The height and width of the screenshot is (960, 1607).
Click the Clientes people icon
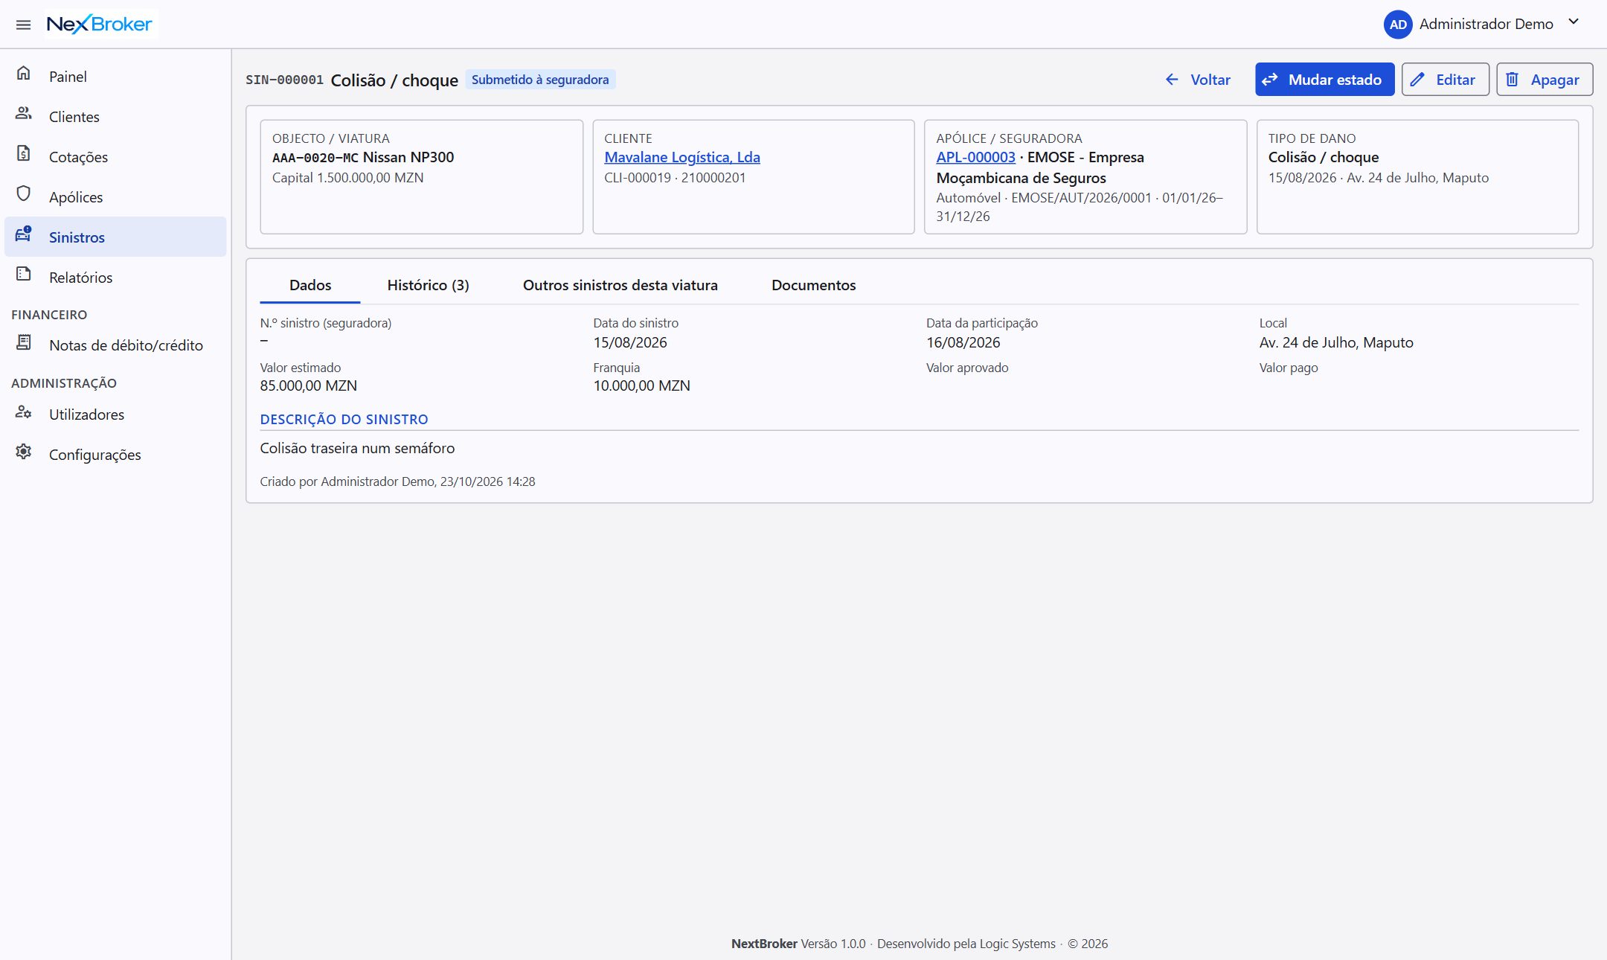[x=24, y=113]
